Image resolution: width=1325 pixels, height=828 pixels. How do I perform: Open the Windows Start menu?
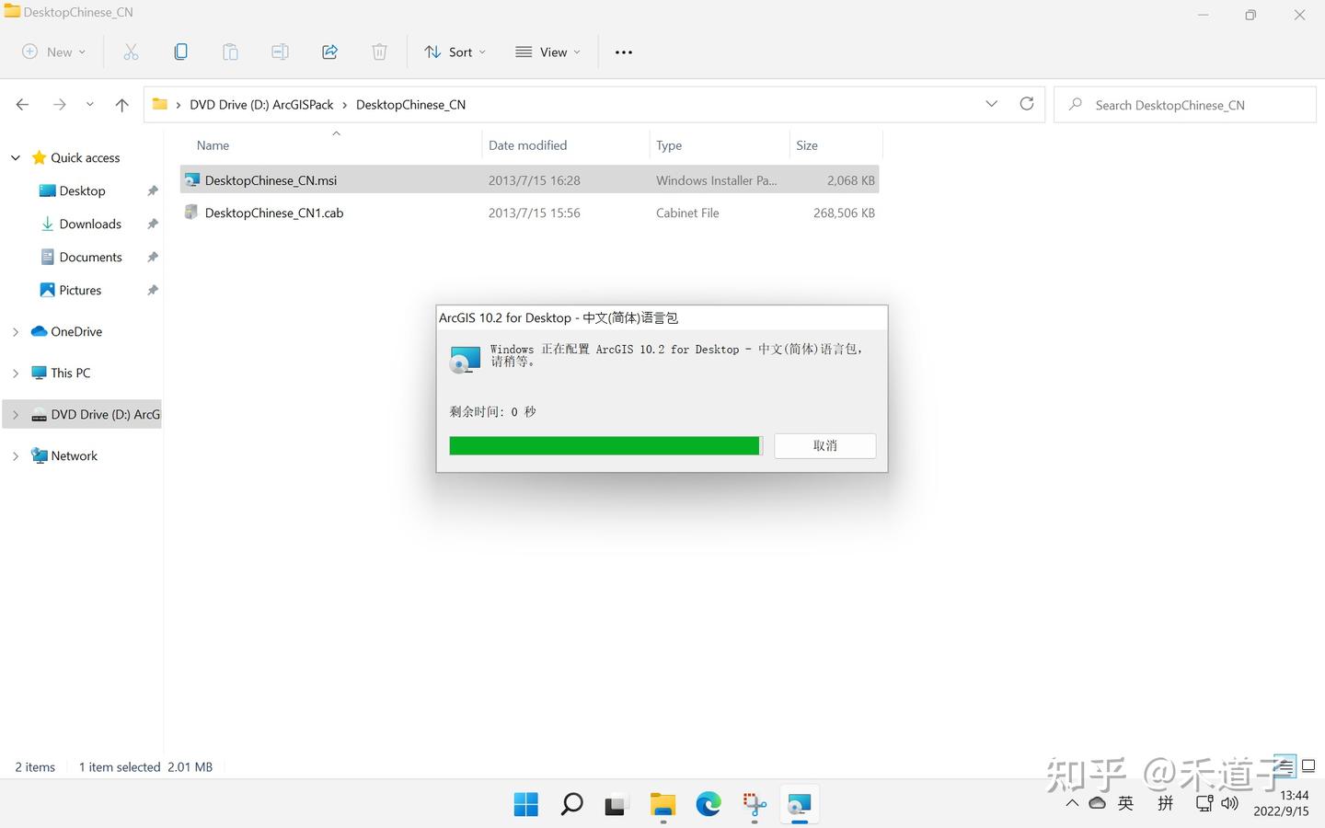point(526,804)
